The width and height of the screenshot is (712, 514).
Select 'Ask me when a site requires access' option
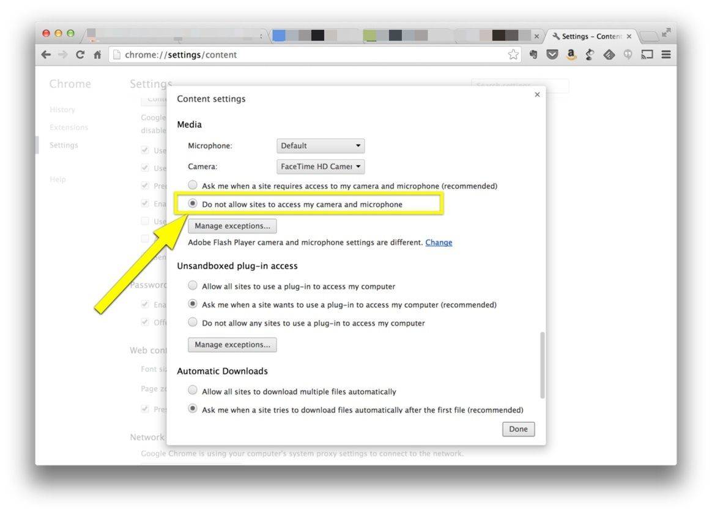click(193, 185)
